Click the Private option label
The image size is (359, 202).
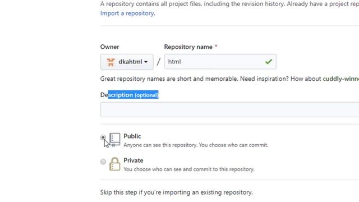point(134,160)
